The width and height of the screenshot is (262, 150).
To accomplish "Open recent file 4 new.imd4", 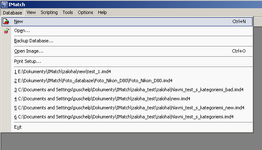I will [x=127, y=99].
